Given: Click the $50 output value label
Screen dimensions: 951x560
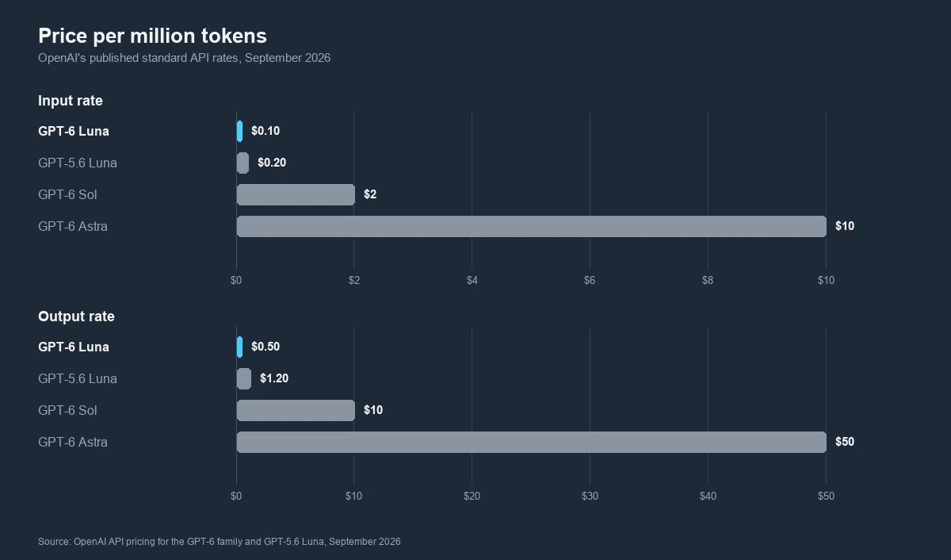Looking at the screenshot, I should point(845,442).
